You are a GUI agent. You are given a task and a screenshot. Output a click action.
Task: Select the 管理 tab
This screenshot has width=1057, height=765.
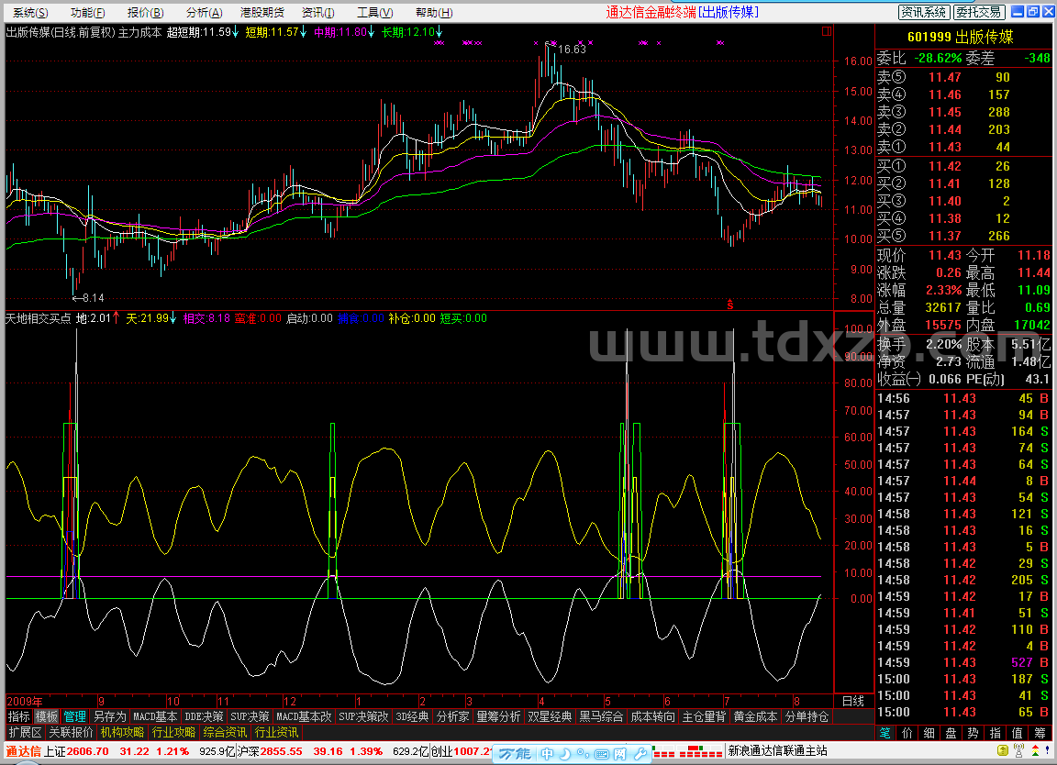tap(75, 716)
